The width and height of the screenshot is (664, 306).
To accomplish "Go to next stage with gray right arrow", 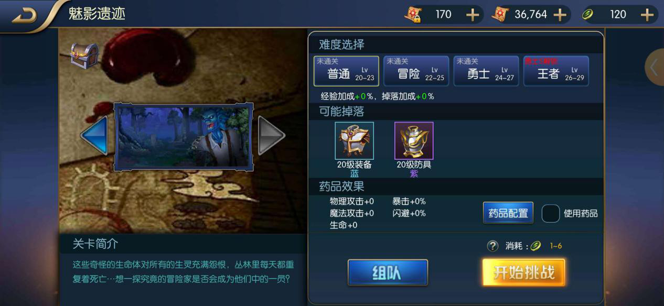I will (x=271, y=135).
